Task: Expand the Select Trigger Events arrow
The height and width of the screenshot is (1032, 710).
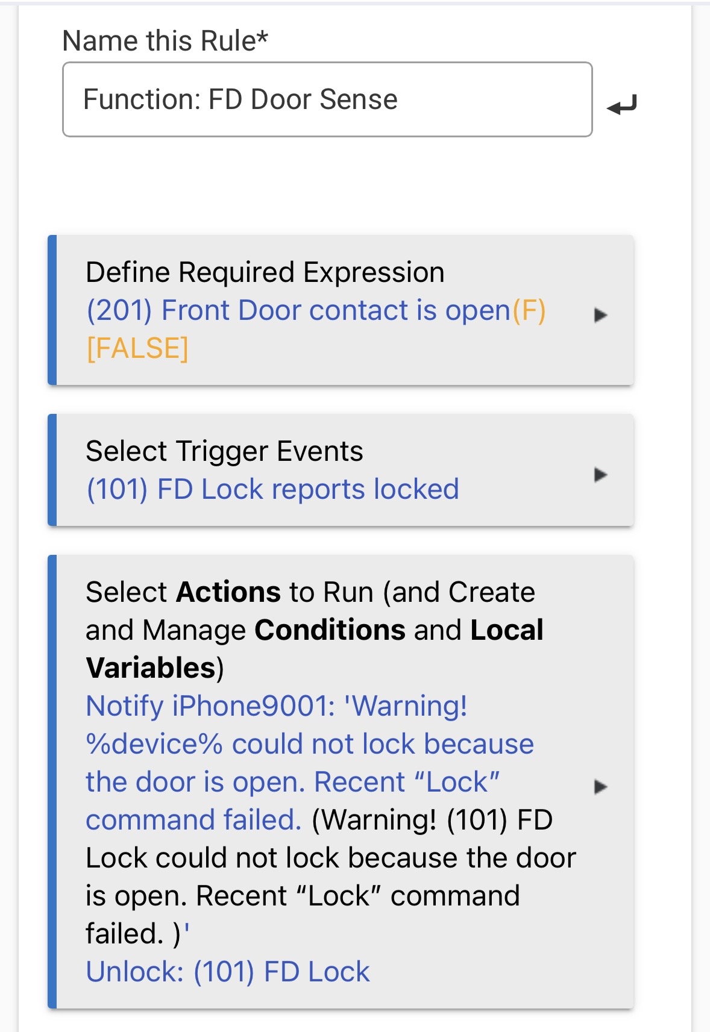Action: tap(600, 475)
